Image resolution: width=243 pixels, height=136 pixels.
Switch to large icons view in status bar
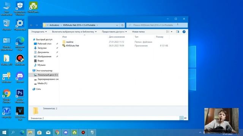coord(185,118)
